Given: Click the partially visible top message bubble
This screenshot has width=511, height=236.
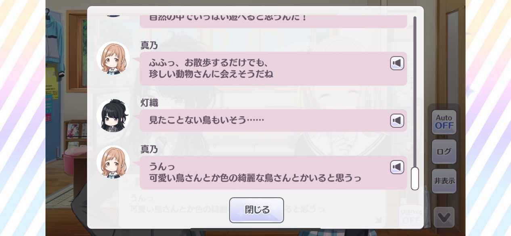Looking at the screenshot, I should pos(273,21).
